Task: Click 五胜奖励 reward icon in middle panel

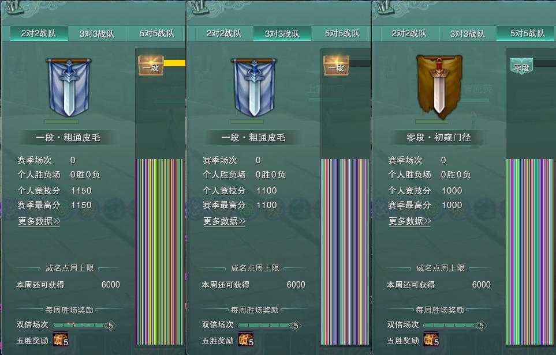Action: point(246,339)
